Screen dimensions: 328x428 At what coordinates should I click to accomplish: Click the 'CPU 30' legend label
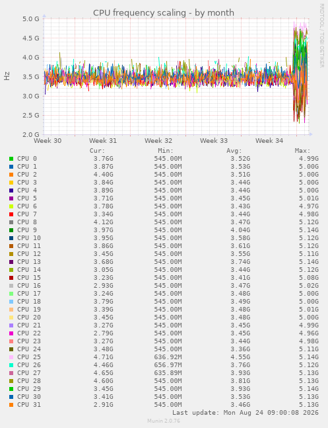[29, 397]
